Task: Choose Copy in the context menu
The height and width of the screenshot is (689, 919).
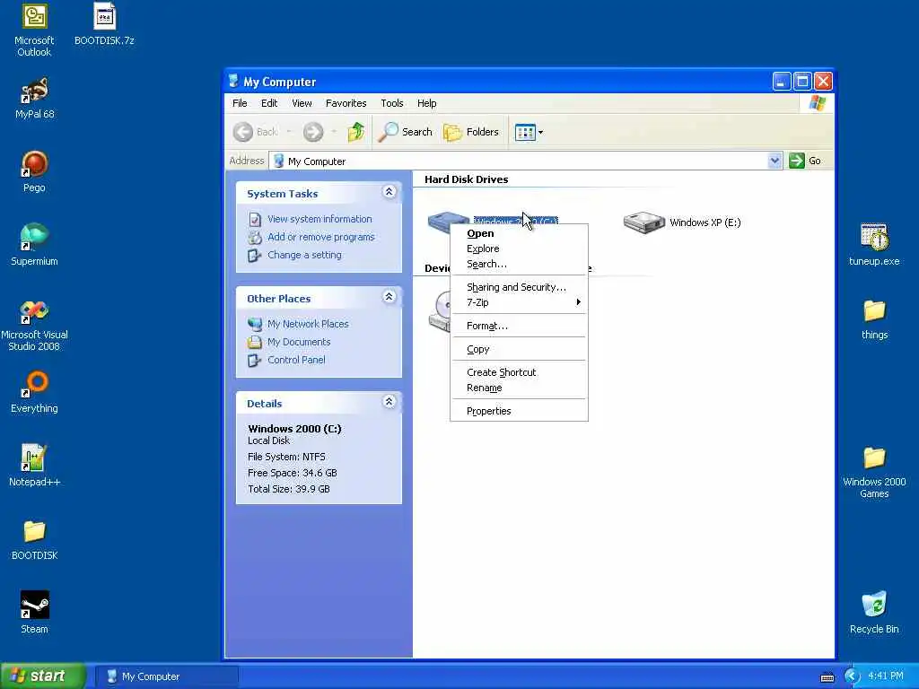Action: tap(519, 349)
